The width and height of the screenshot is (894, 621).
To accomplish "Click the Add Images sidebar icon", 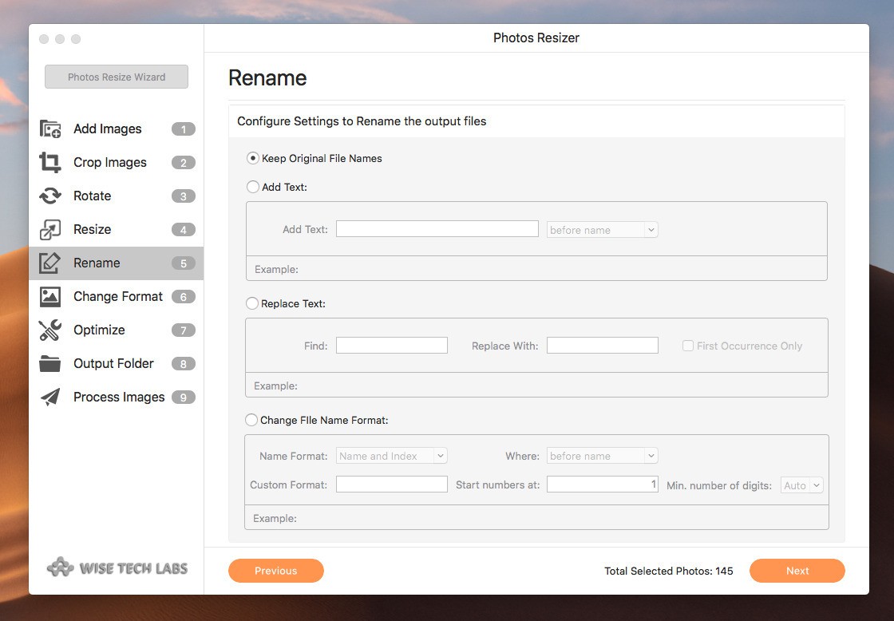I will (x=50, y=129).
